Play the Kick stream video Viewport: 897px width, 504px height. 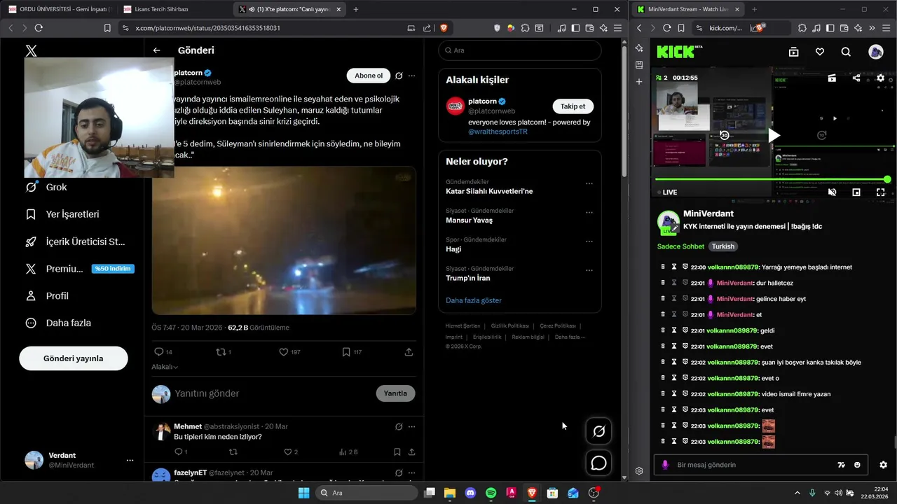pyautogui.click(x=774, y=135)
